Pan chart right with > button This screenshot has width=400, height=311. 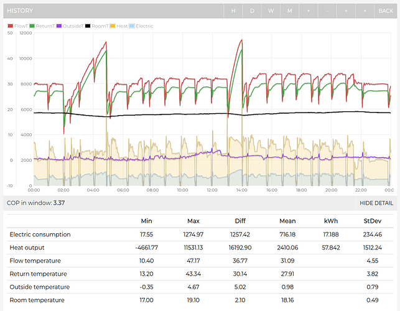[365, 11]
